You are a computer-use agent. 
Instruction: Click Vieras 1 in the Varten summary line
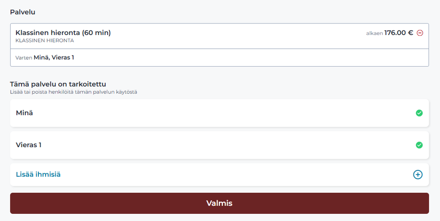pyautogui.click(x=63, y=58)
